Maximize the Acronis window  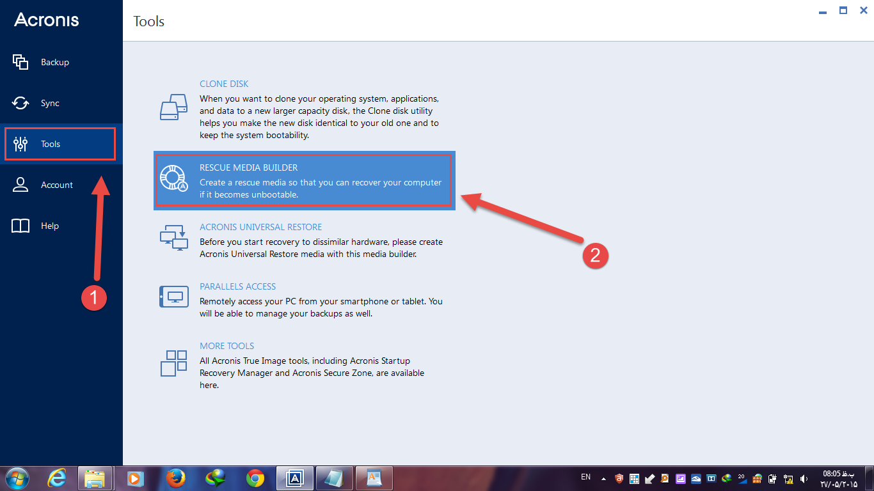coord(843,10)
